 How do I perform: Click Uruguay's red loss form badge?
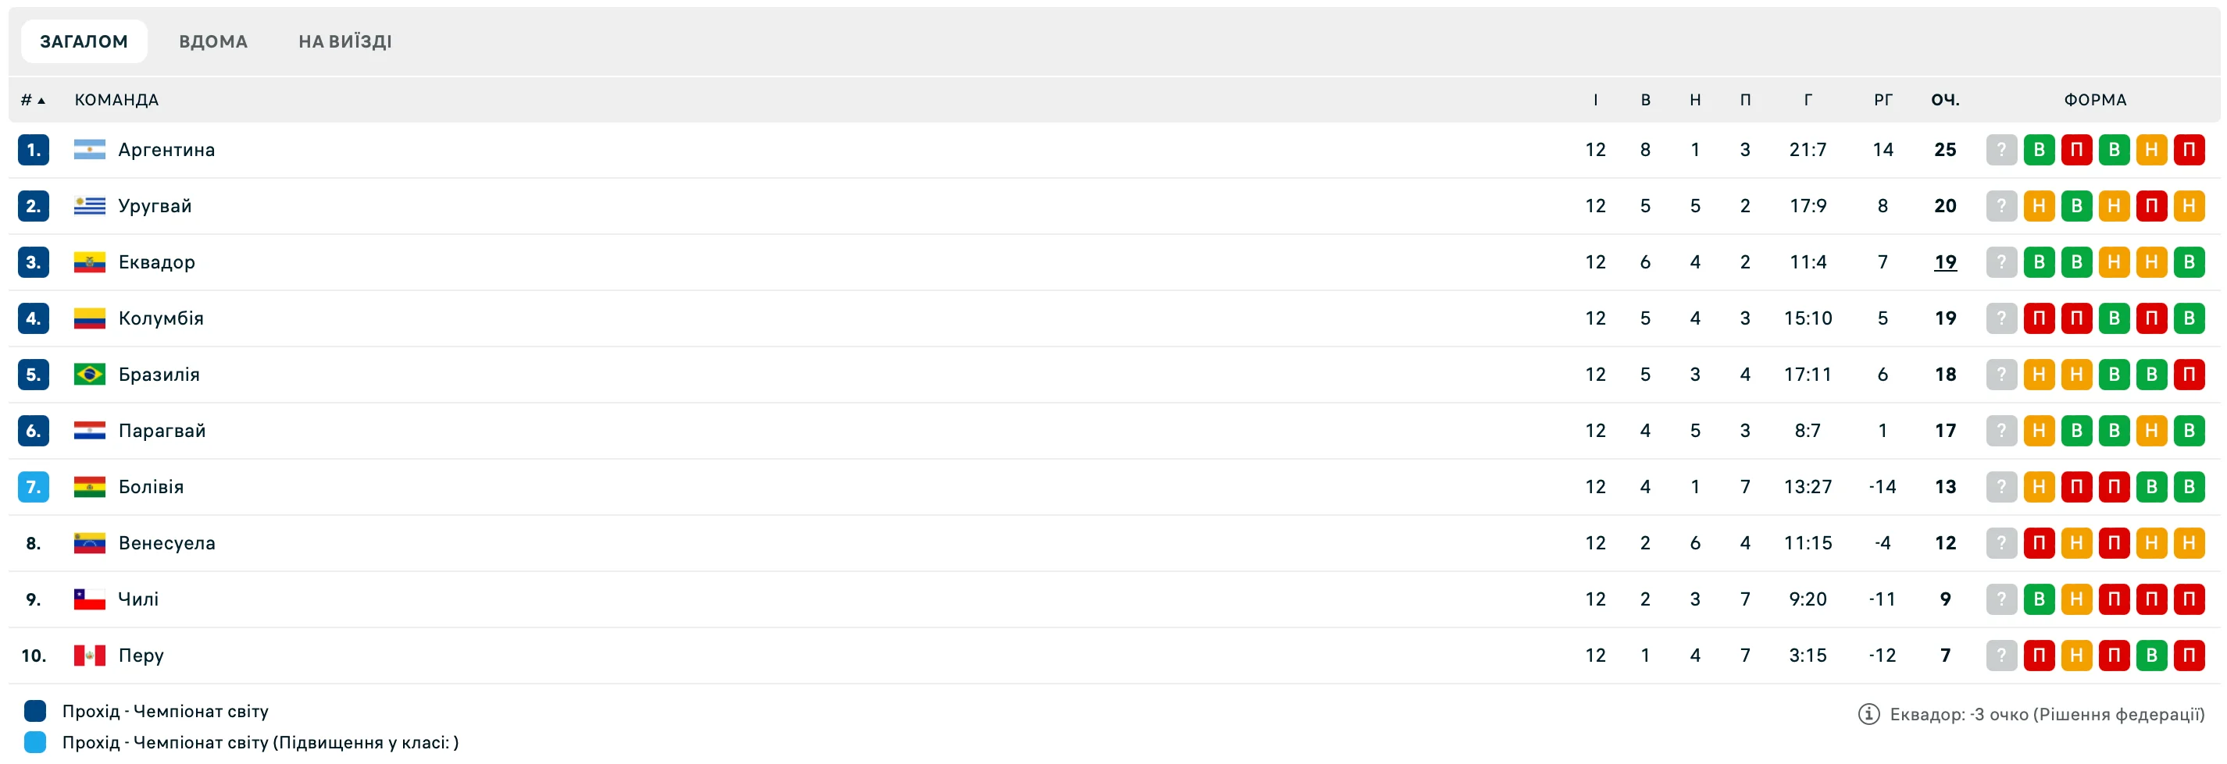2151,206
